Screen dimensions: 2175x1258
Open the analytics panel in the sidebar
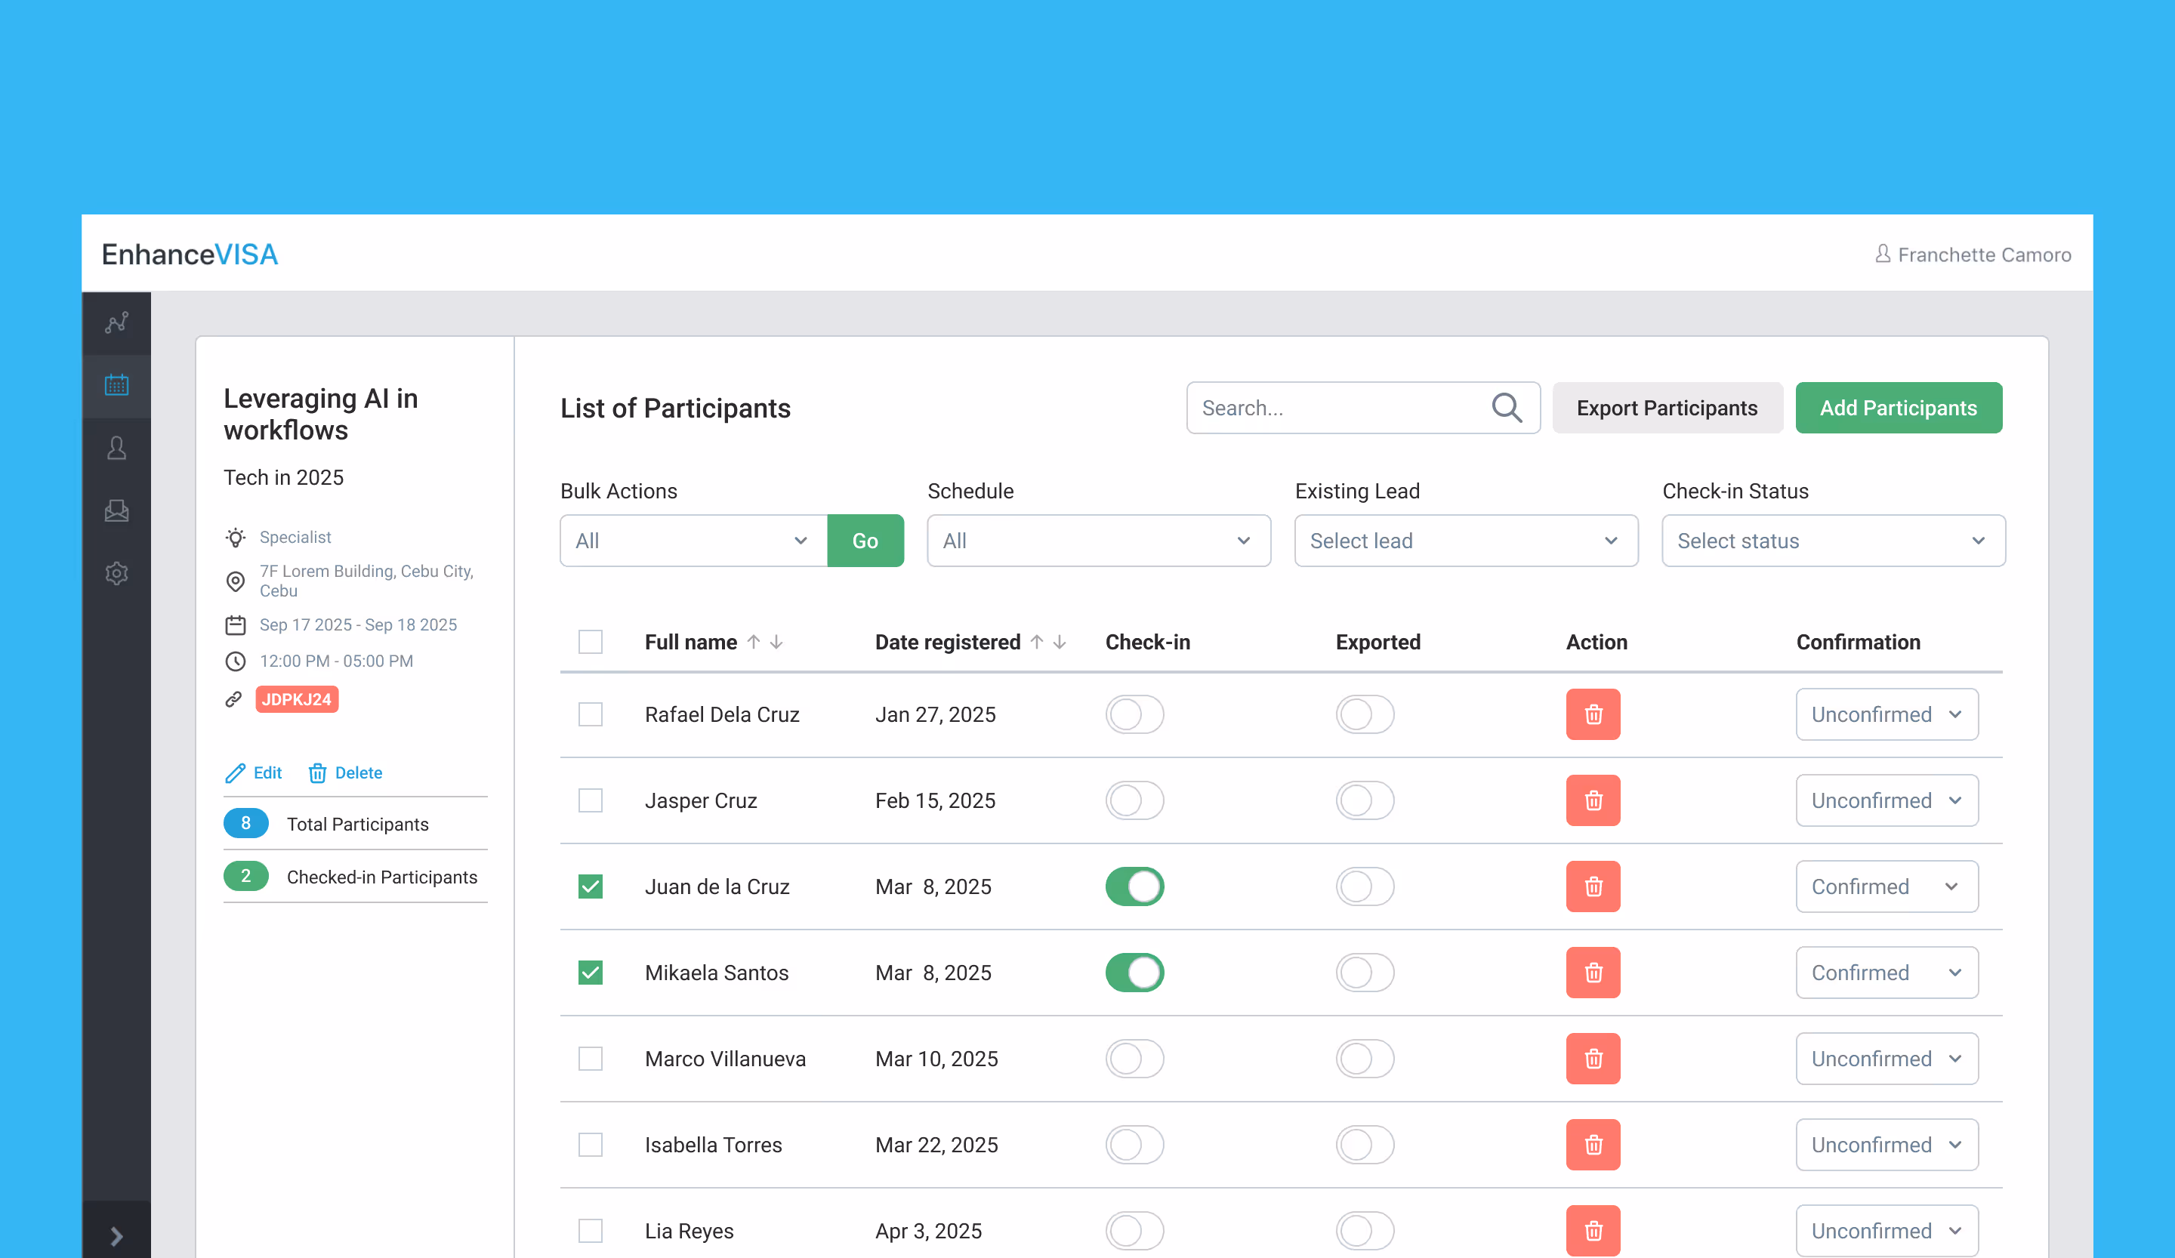pyautogui.click(x=116, y=322)
